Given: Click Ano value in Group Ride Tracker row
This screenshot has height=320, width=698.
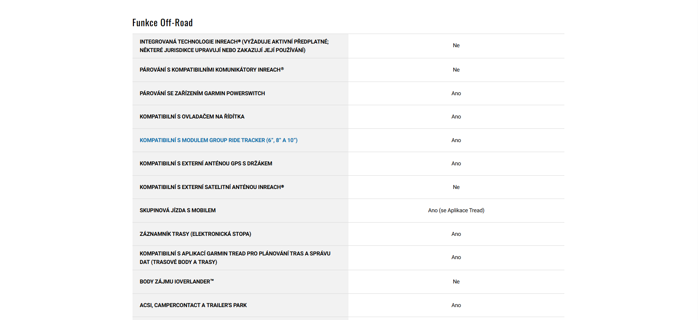Looking at the screenshot, I should [456, 140].
